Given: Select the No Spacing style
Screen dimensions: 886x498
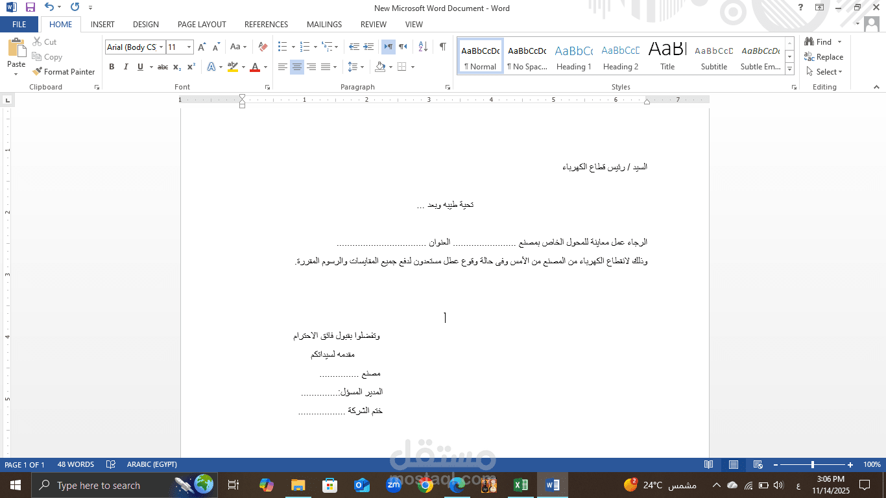Looking at the screenshot, I should [x=527, y=55].
